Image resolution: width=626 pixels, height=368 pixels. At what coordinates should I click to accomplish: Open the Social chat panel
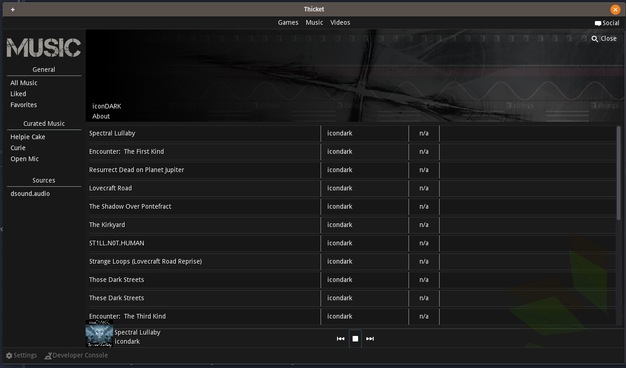[x=607, y=23]
